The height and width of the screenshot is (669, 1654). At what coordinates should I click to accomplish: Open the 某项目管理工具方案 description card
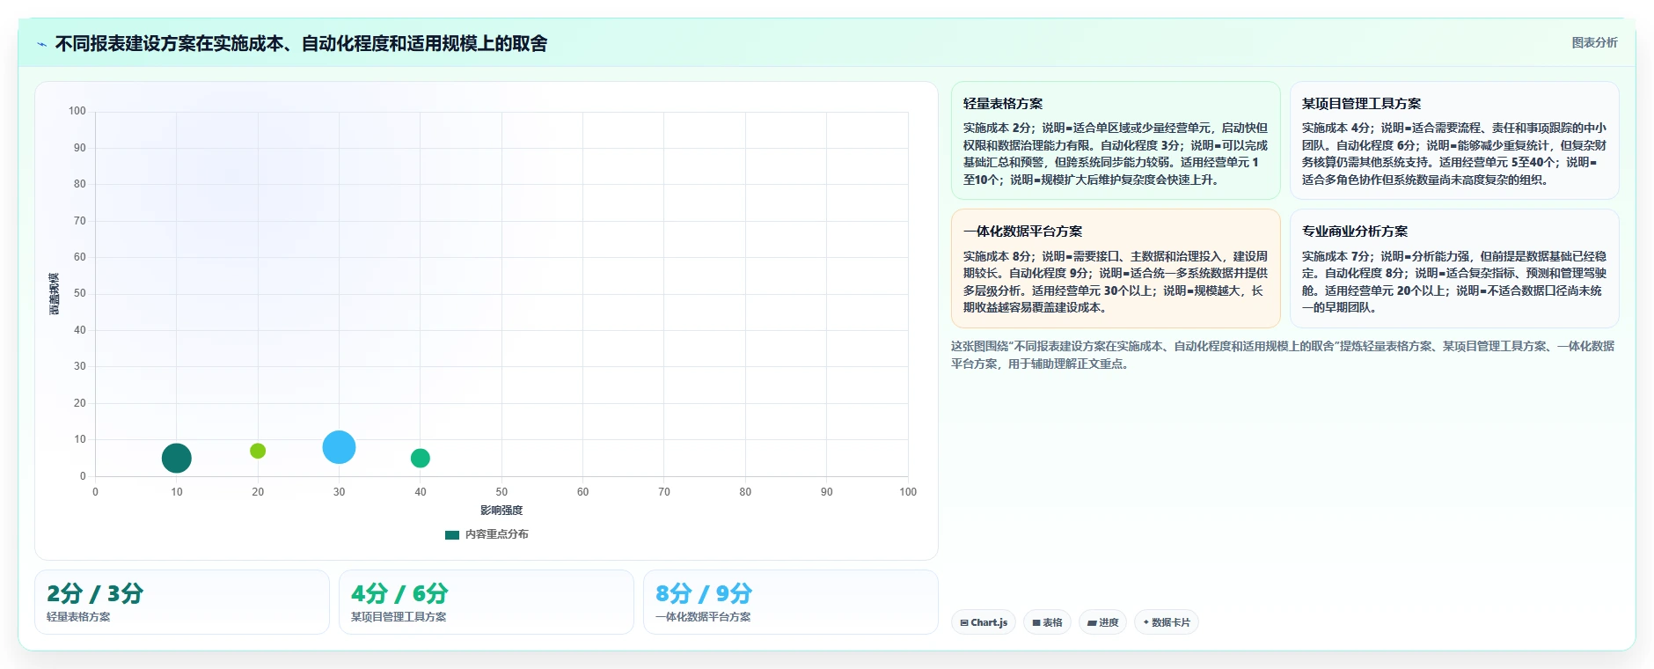[1454, 141]
